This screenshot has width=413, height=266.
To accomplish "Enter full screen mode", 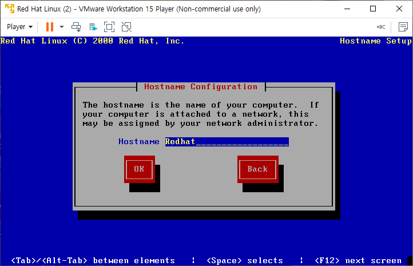I will click(x=109, y=27).
